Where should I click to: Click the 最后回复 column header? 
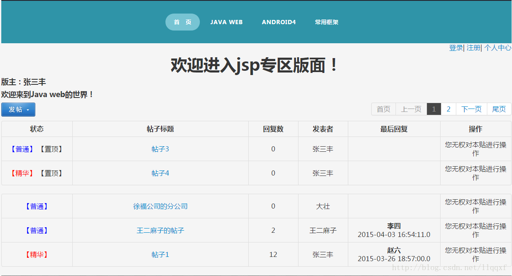[394, 129]
